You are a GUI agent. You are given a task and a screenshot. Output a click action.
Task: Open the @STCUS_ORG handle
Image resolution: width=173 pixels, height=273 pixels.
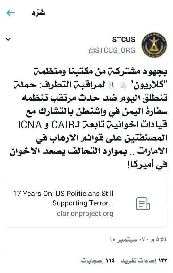[112, 50]
